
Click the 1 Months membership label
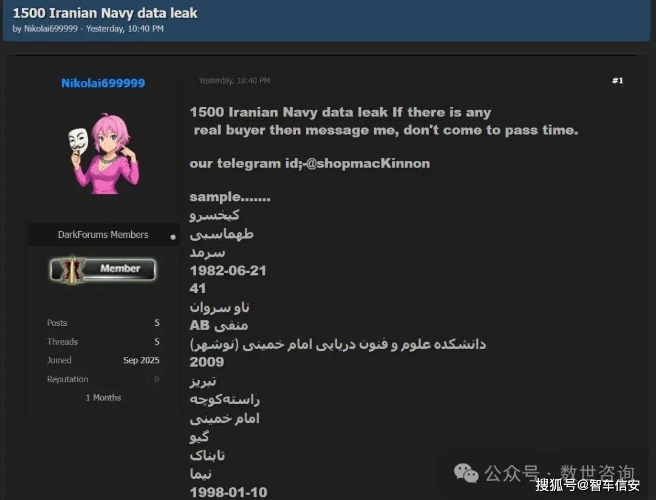pos(103,397)
